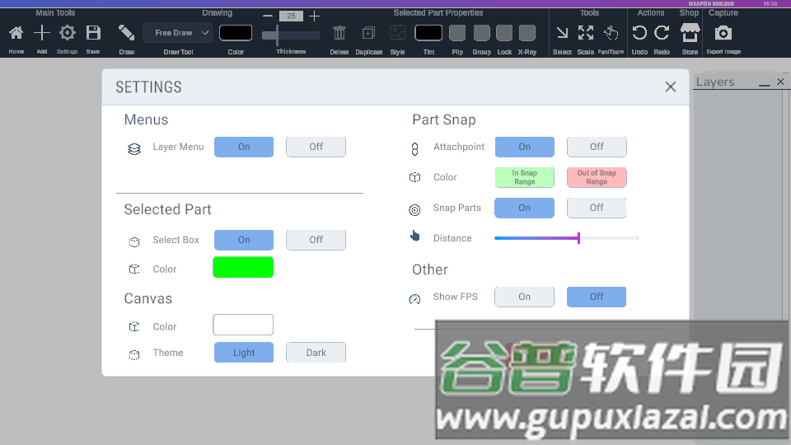Viewport: 791px width, 445px height.
Task: Click the Add plus icon
Action: [42, 33]
